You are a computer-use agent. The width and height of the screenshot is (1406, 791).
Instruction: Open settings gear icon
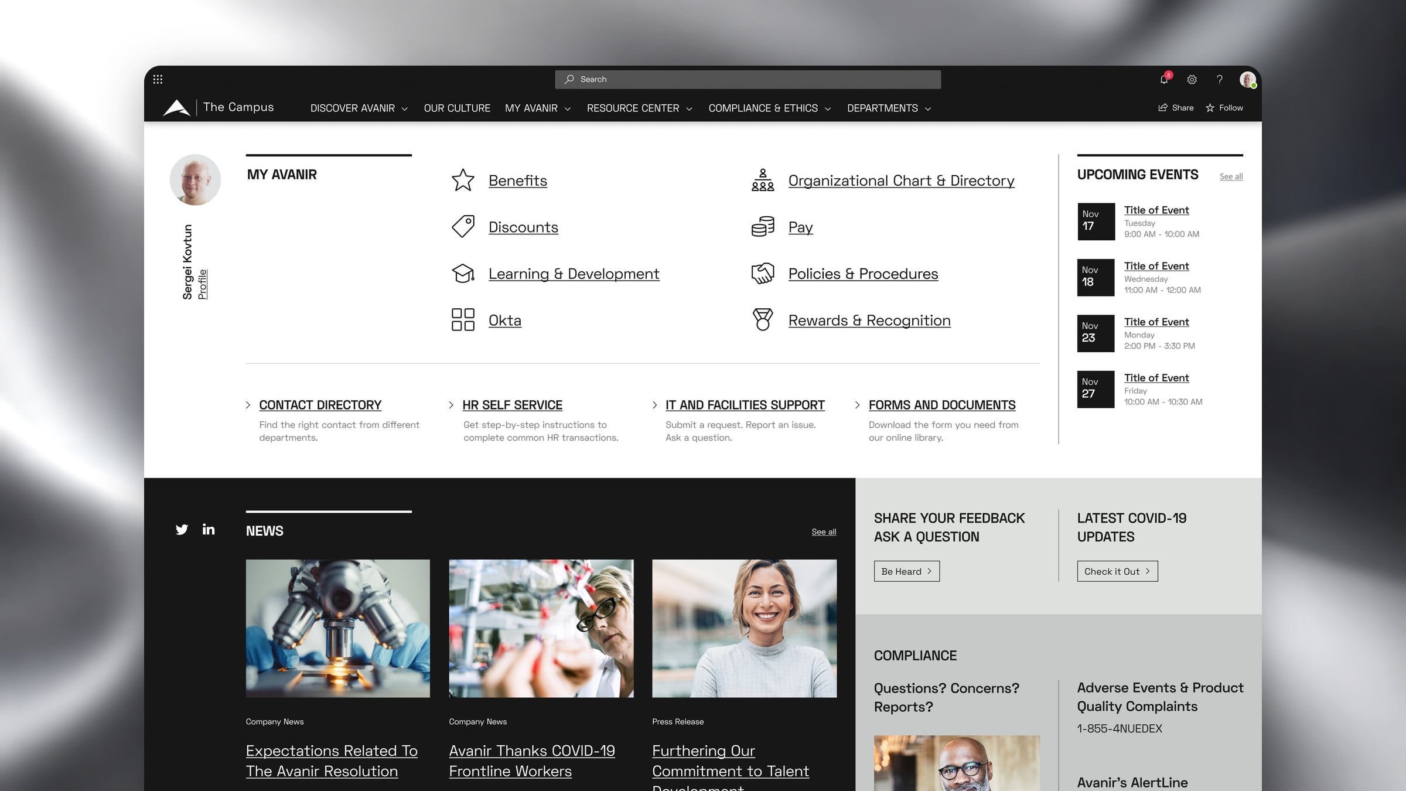1192,79
